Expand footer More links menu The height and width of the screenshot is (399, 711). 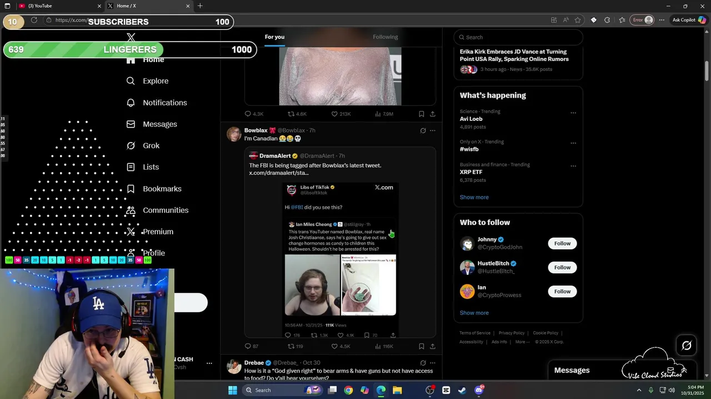pos(522,342)
